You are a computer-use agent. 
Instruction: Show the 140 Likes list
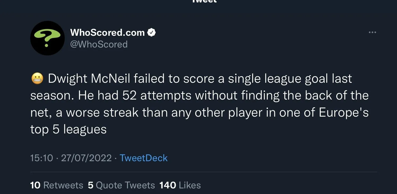click(180, 185)
